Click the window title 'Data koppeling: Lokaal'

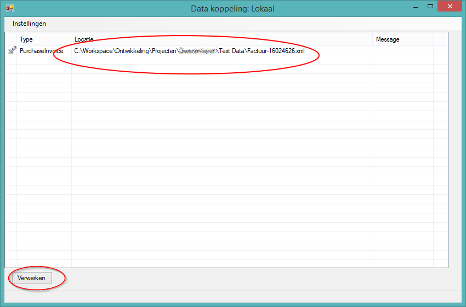[232, 8]
